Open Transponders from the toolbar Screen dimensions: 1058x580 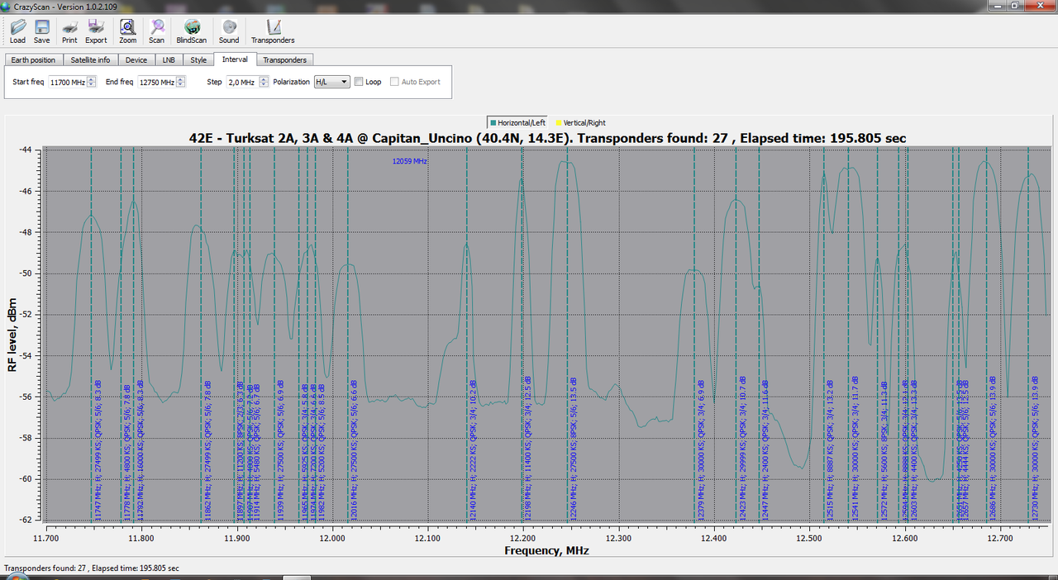pos(273,31)
